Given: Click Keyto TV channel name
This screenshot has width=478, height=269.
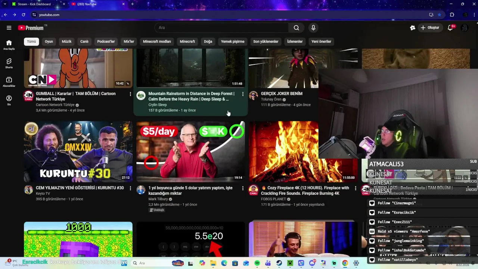Looking at the screenshot, I should (x=43, y=194).
